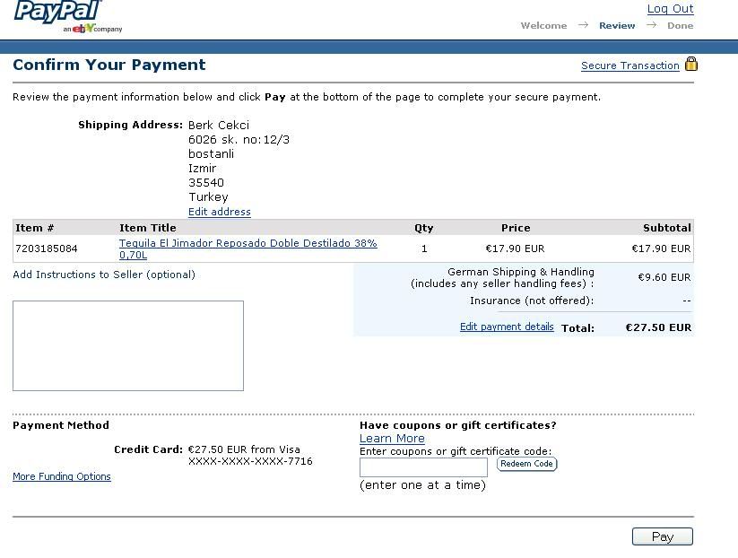Click Edit payment details link

tap(507, 327)
